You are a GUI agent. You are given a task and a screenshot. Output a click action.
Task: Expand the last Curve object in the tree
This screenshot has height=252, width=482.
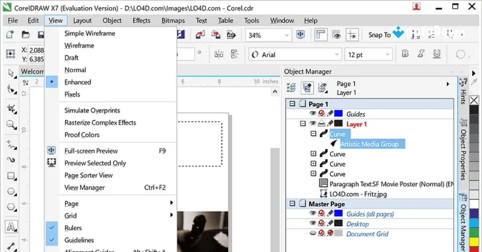tap(313, 173)
